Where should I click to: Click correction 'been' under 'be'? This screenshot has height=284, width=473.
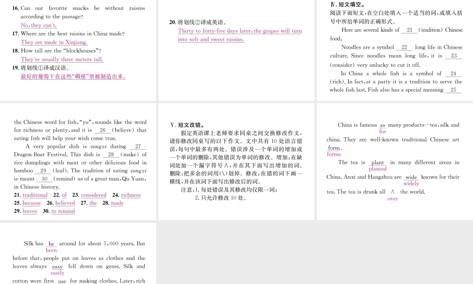pyautogui.click(x=51, y=250)
